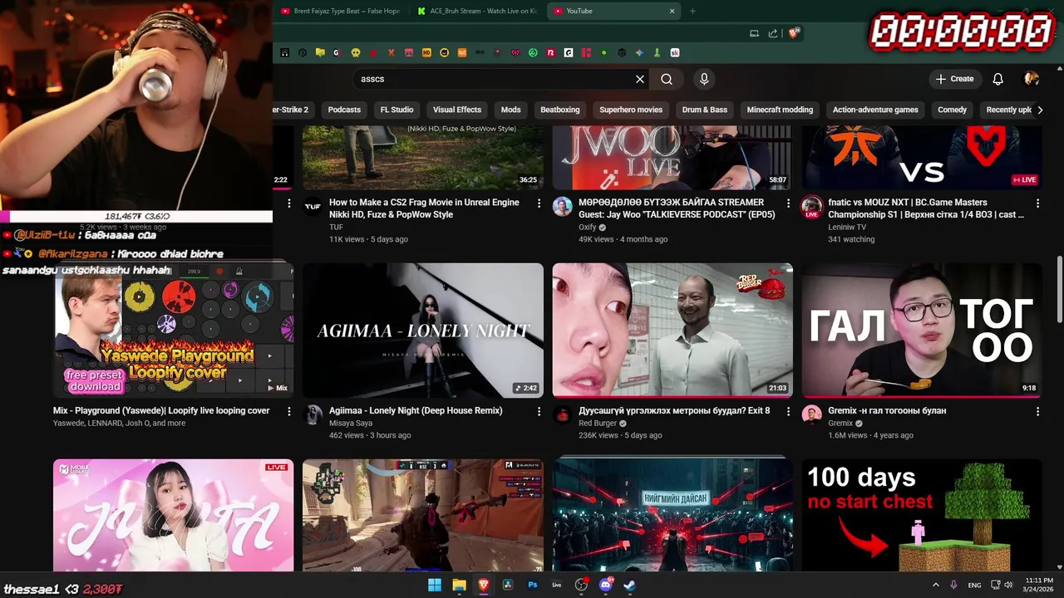Filter by the Action-adventure games chip
The width and height of the screenshot is (1064, 598).
(875, 110)
